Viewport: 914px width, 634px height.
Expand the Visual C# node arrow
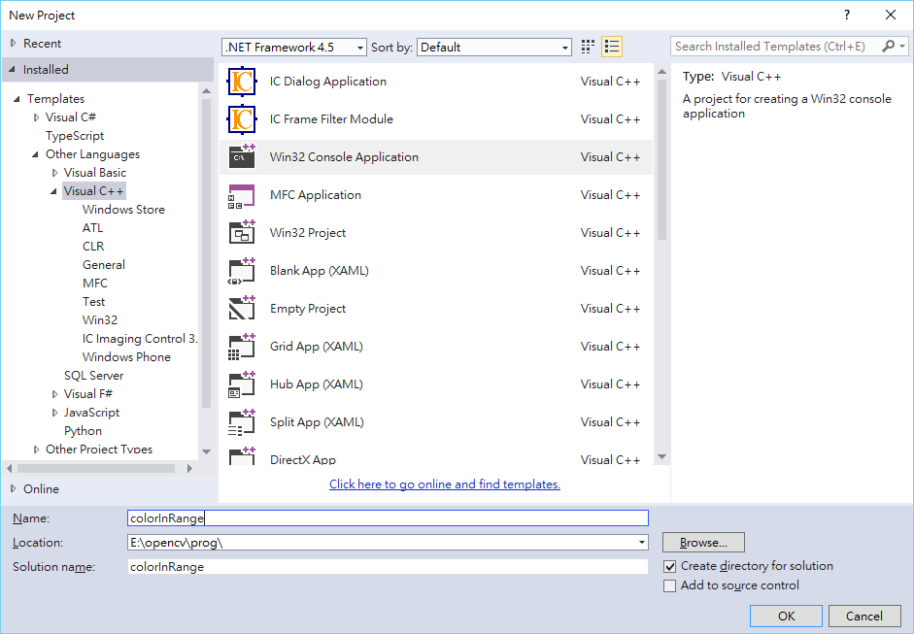point(36,117)
